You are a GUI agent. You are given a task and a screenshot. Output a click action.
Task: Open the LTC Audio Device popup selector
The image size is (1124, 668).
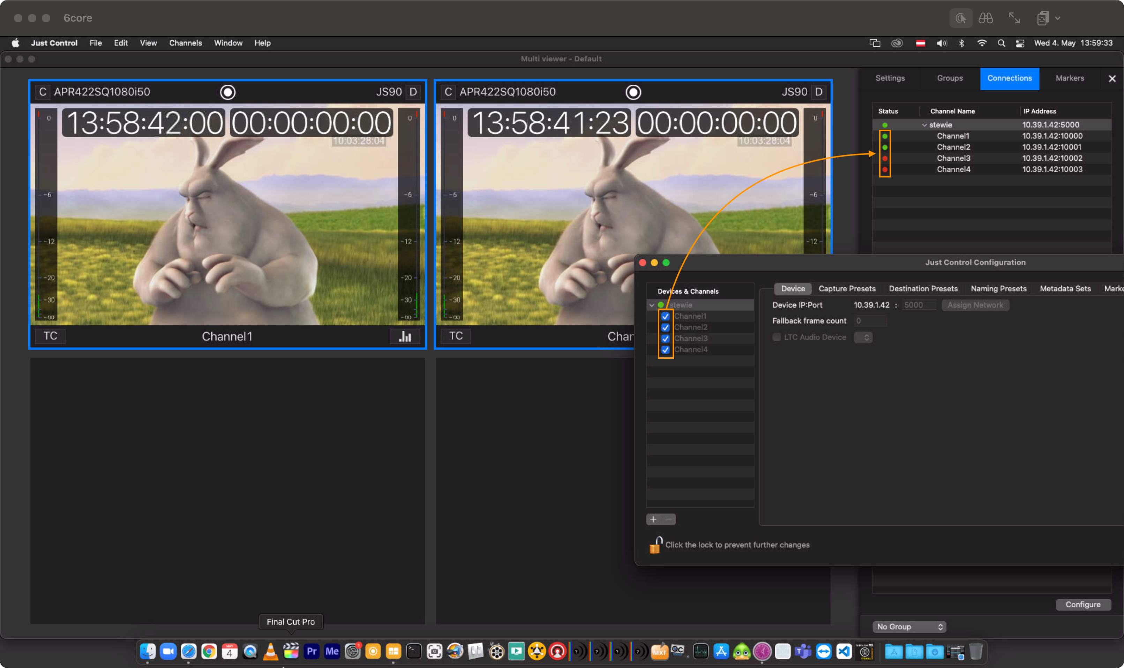pyautogui.click(x=863, y=337)
